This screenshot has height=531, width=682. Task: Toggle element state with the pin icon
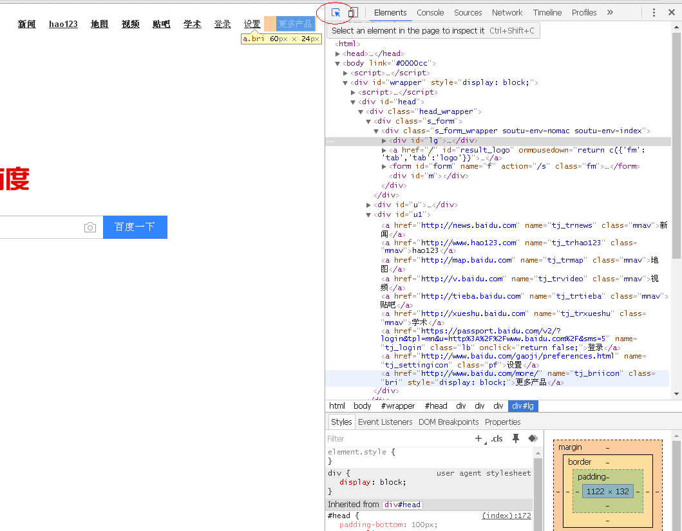pyautogui.click(x=516, y=438)
